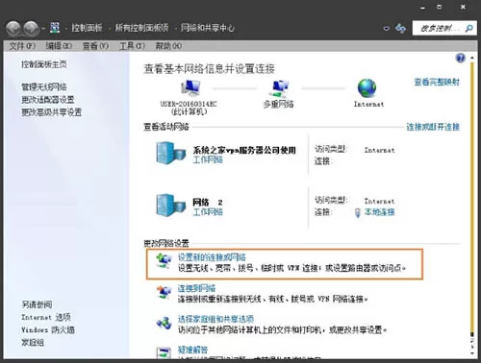Open 更改适配器设置 in the sidebar
The image size is (481, 363).
coord(48,100)
